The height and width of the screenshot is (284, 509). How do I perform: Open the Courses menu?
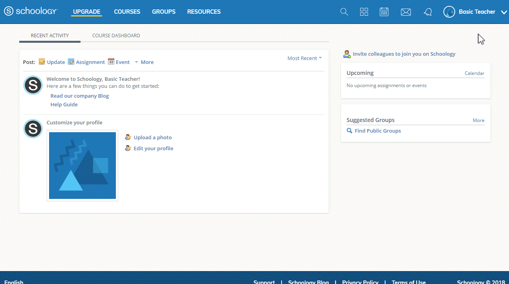coord(127,12)
